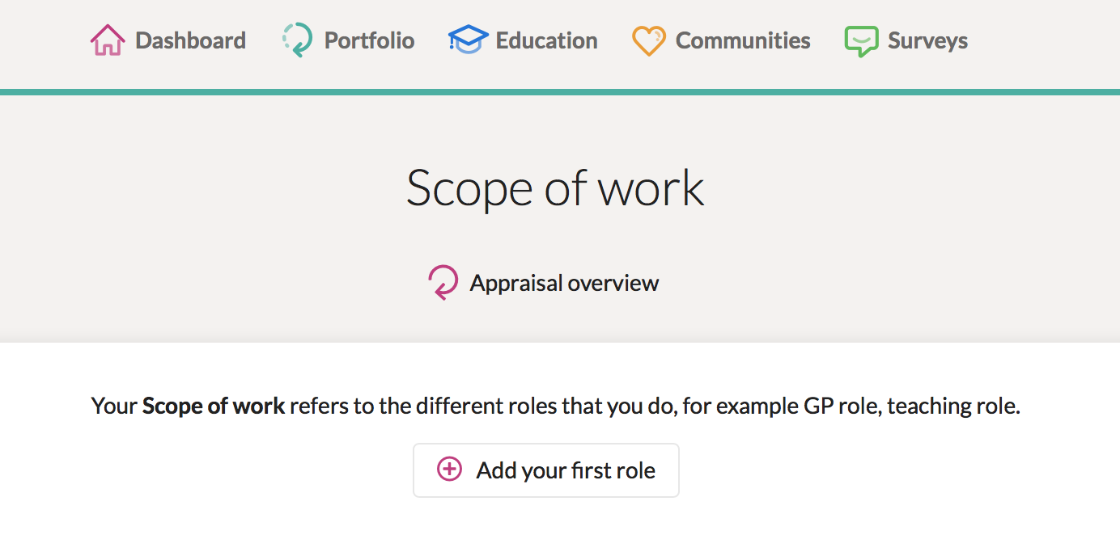This screenshot has height=535, width=1120.
Task: Click the words teaching role in the description
Action: tap(951, 406)
